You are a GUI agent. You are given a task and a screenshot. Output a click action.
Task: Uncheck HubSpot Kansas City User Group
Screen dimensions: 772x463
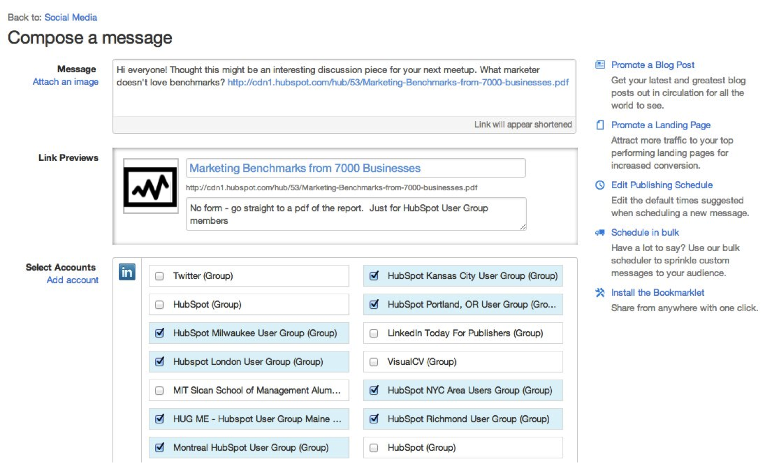pyautogui.click(x=374, y=276)
